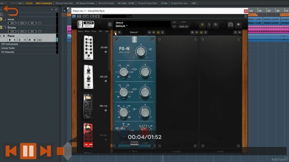Click FG-N low band Hz frequency knob
The height and width of the screenshot is (162, 289).
point(123,112)
